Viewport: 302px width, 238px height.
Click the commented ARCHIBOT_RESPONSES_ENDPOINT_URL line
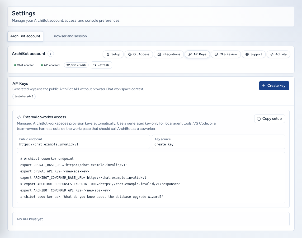[x=100, y=184]
